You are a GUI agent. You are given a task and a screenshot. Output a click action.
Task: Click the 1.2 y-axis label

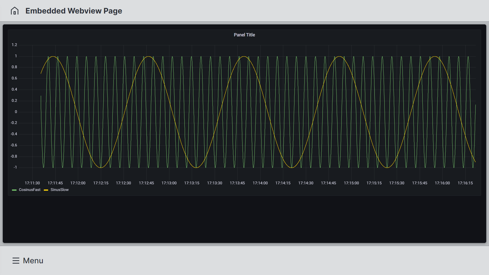14,45
